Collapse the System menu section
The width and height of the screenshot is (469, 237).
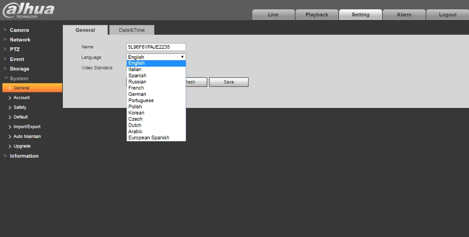click(x=19, y=78)
